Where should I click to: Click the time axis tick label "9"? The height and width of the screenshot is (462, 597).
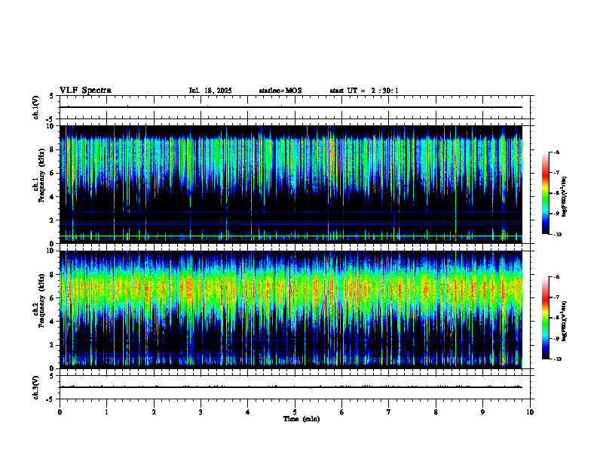(x=482, y=412)
